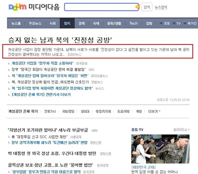
Task: Open the 포토 photo section icon
Action: click(165, 23)
